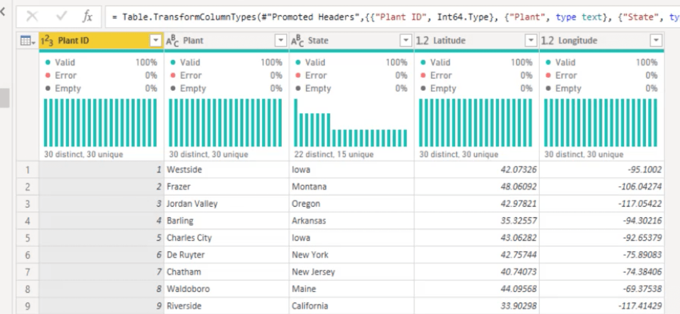Select the Longitude column header

[601, 41]
